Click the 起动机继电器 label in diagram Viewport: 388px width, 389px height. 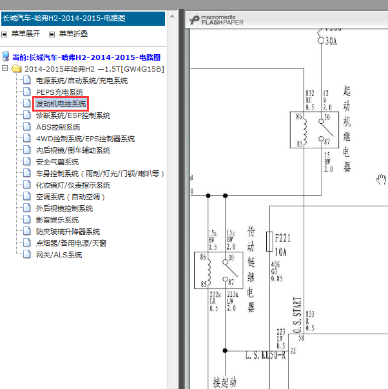[x=347, y=128]
